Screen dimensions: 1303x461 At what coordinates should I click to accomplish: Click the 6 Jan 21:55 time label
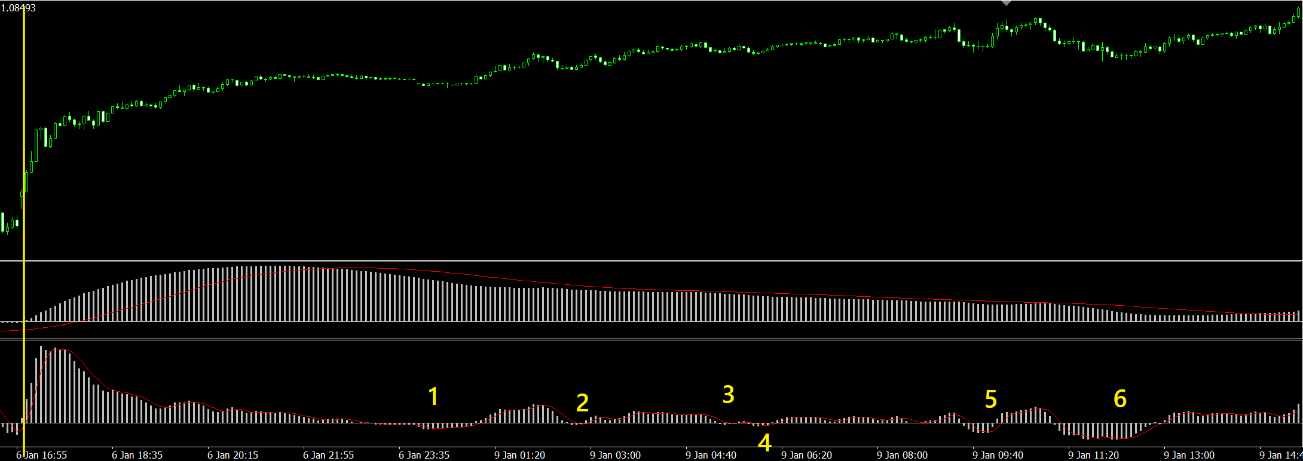click(328, 455)
